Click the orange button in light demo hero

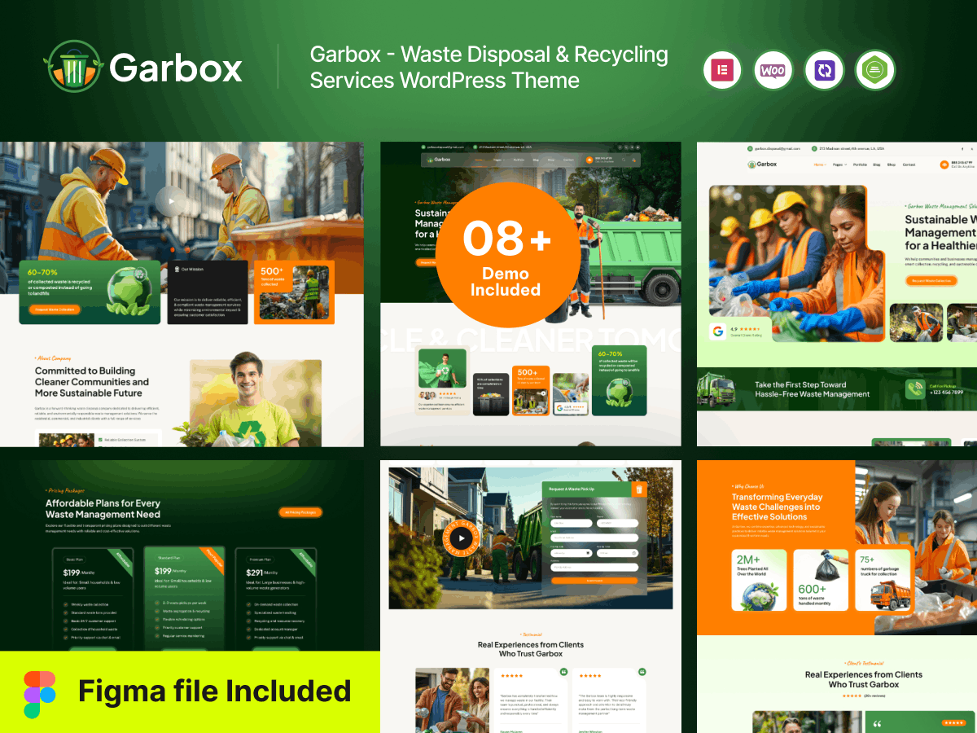[931, 280]
